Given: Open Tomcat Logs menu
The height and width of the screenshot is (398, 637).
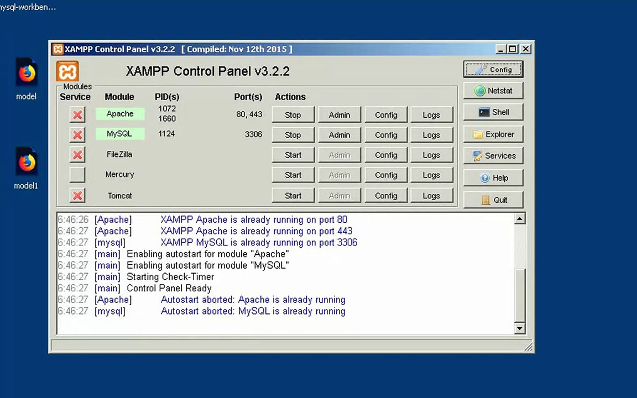Looking at the screenshot, I should 432,195.
